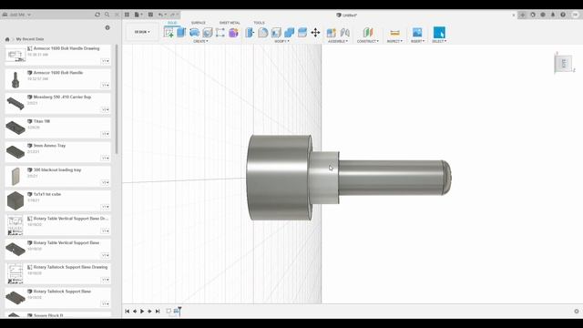Expand the Assemble menu
Image resolution: width=583 pixels, height=328 pixels.
click(x=338, y=41)
